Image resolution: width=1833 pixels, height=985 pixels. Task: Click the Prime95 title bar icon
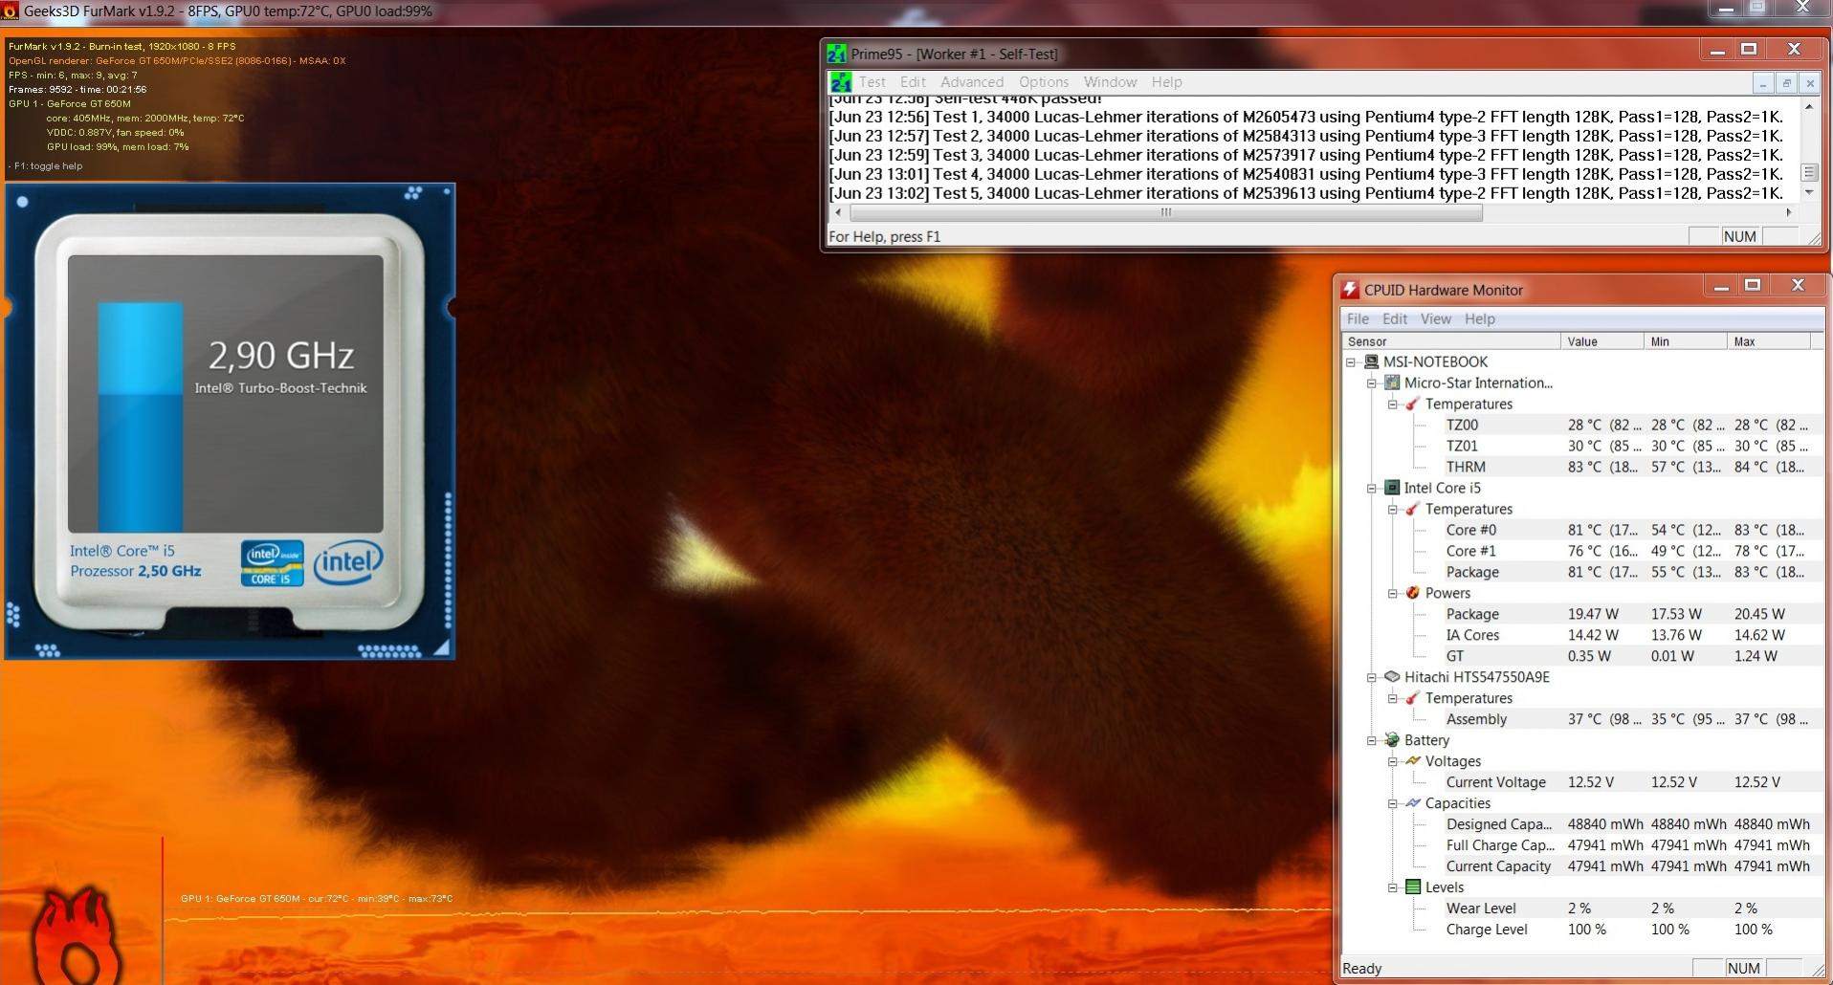(x=836, y=54)
